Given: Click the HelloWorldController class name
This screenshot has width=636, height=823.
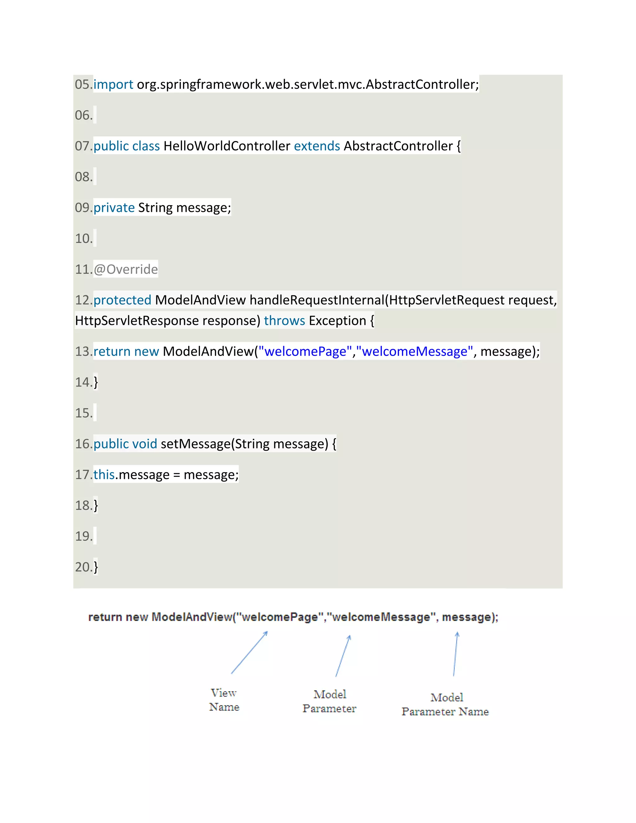Looking at the screenshot, I should [226, 146].
